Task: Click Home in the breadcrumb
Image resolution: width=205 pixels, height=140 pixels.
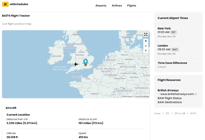Action: [157, 113]
